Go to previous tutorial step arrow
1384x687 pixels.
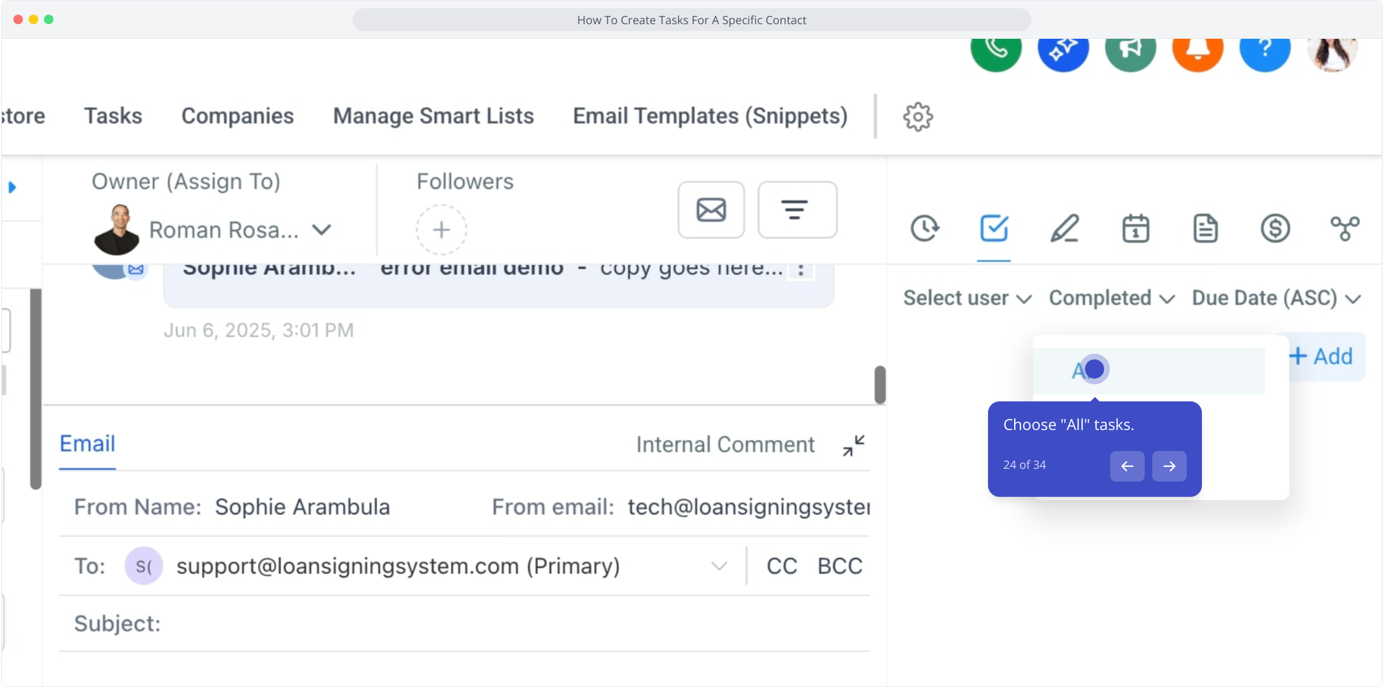[x=1127, y=466]
